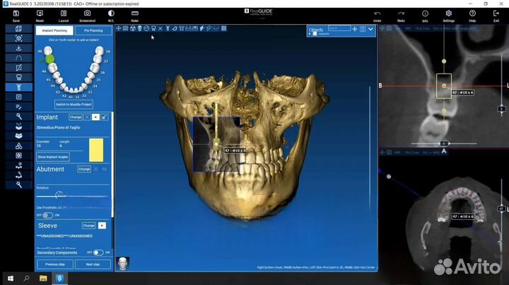Select green tooth 47 on dental chart

(x=49, y=59)
